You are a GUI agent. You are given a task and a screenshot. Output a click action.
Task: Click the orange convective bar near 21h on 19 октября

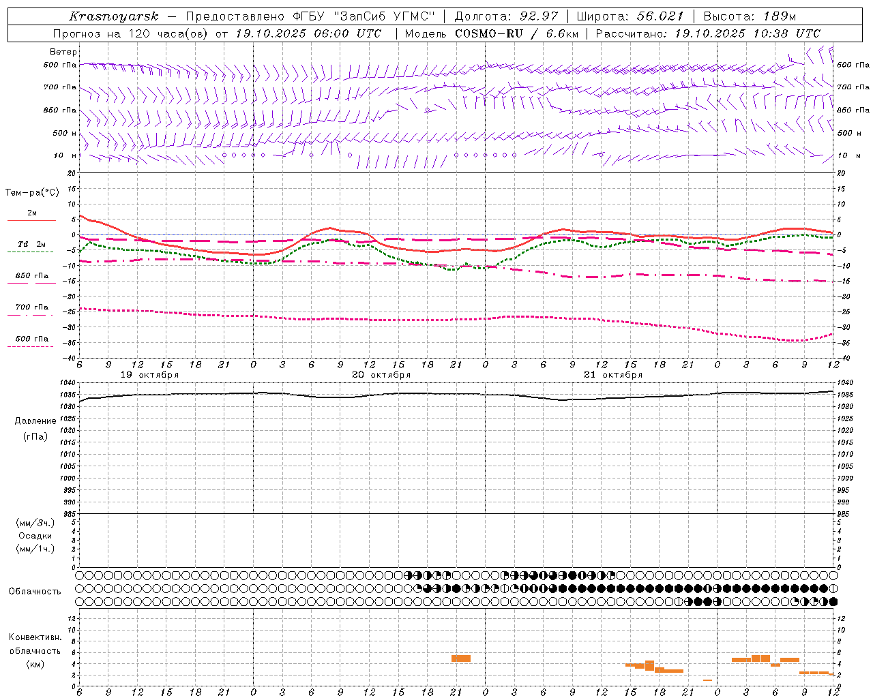click(461, 658)
